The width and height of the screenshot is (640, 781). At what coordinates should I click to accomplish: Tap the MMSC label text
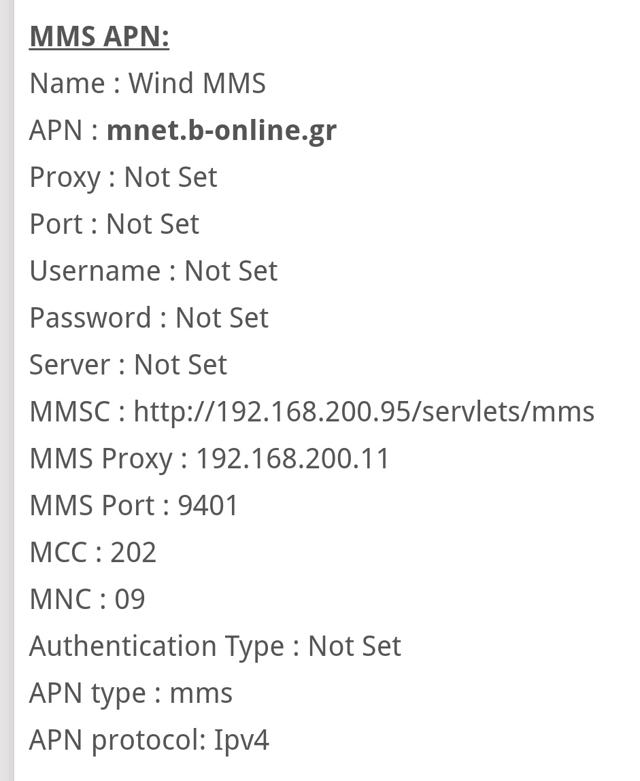point(69,412)
